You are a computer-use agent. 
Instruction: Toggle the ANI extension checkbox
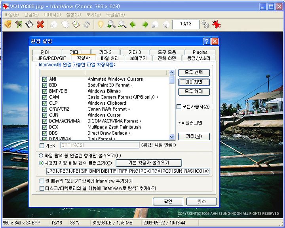[x=44, y=79]
